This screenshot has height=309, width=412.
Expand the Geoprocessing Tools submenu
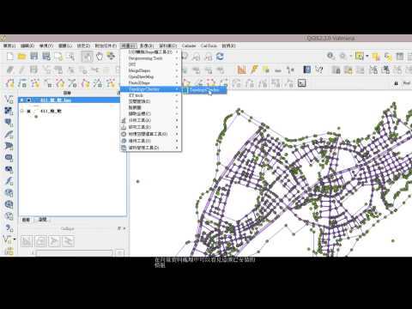point(150,58)
